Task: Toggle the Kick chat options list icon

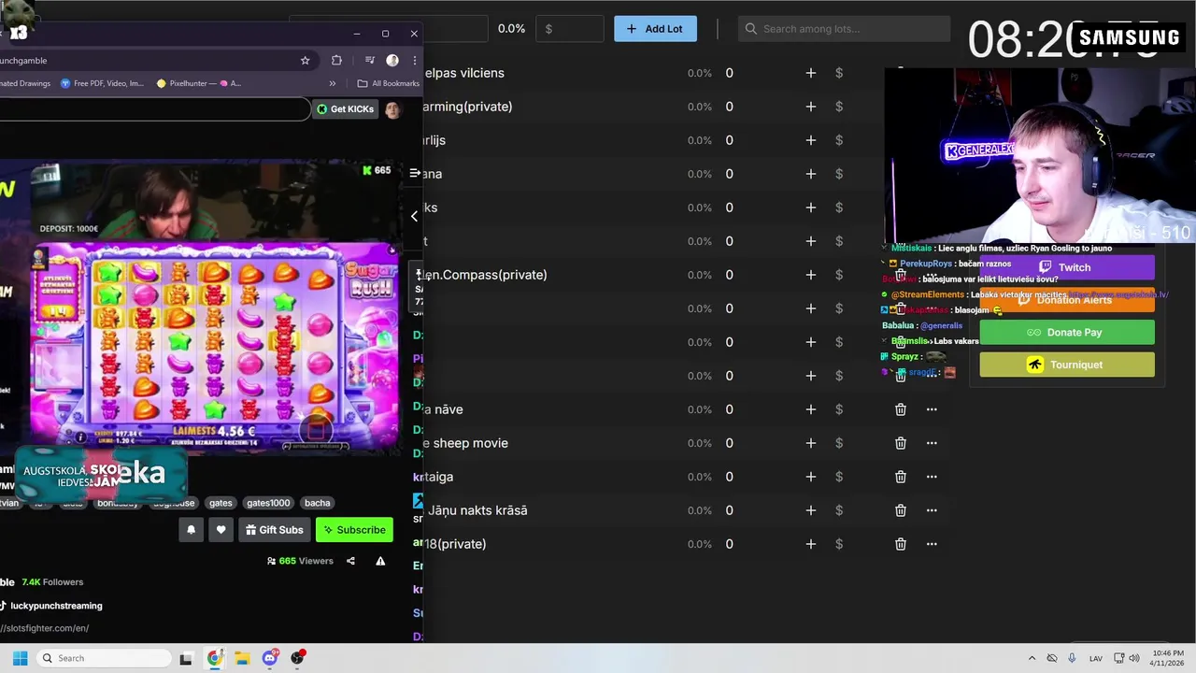Action: click(x=415, y=173)
